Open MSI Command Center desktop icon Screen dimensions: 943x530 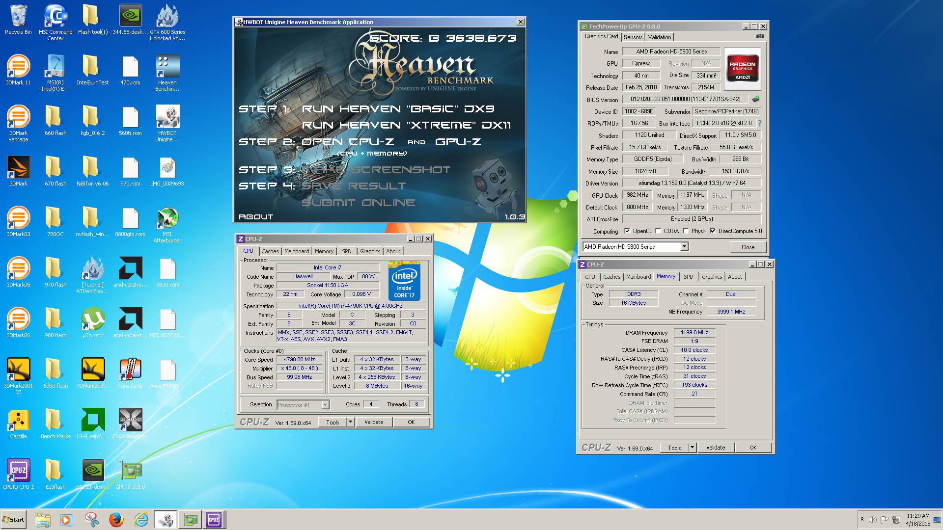click(x=55, y=22)
